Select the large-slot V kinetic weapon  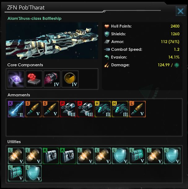click(138, 109)
